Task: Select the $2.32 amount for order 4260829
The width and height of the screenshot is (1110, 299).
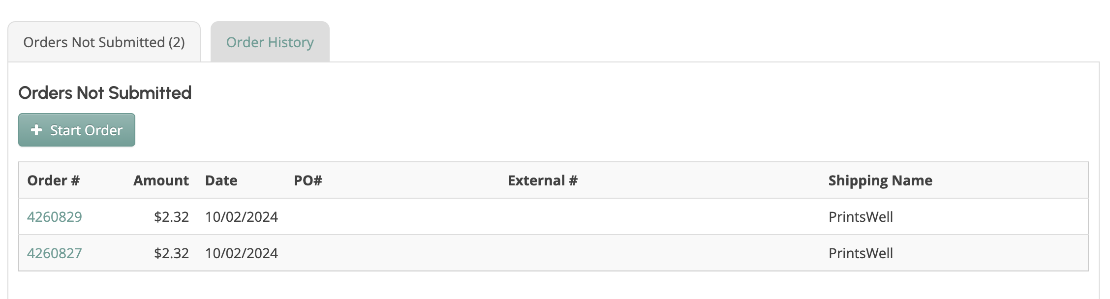Action: coord(171,217)
